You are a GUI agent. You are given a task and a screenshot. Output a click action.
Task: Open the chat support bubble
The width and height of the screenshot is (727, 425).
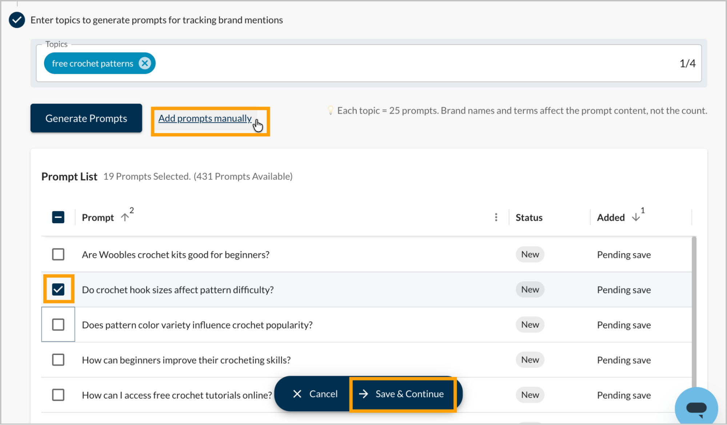click(x=696, y=407)
